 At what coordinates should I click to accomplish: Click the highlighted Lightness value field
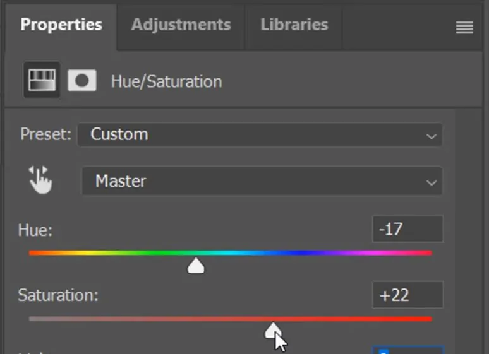coord(408,350)
